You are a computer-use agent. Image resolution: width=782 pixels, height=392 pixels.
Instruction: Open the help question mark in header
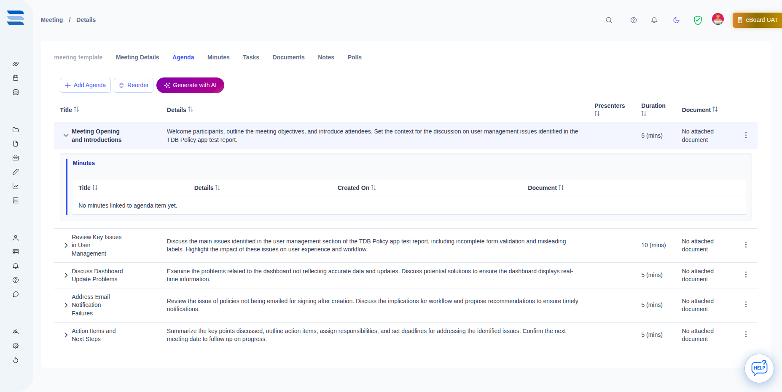pyautogui.click(x=633, y=20)
